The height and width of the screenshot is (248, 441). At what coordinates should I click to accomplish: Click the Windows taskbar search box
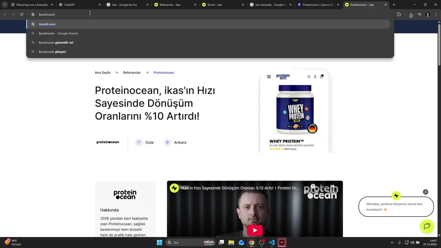click(191, 242)
